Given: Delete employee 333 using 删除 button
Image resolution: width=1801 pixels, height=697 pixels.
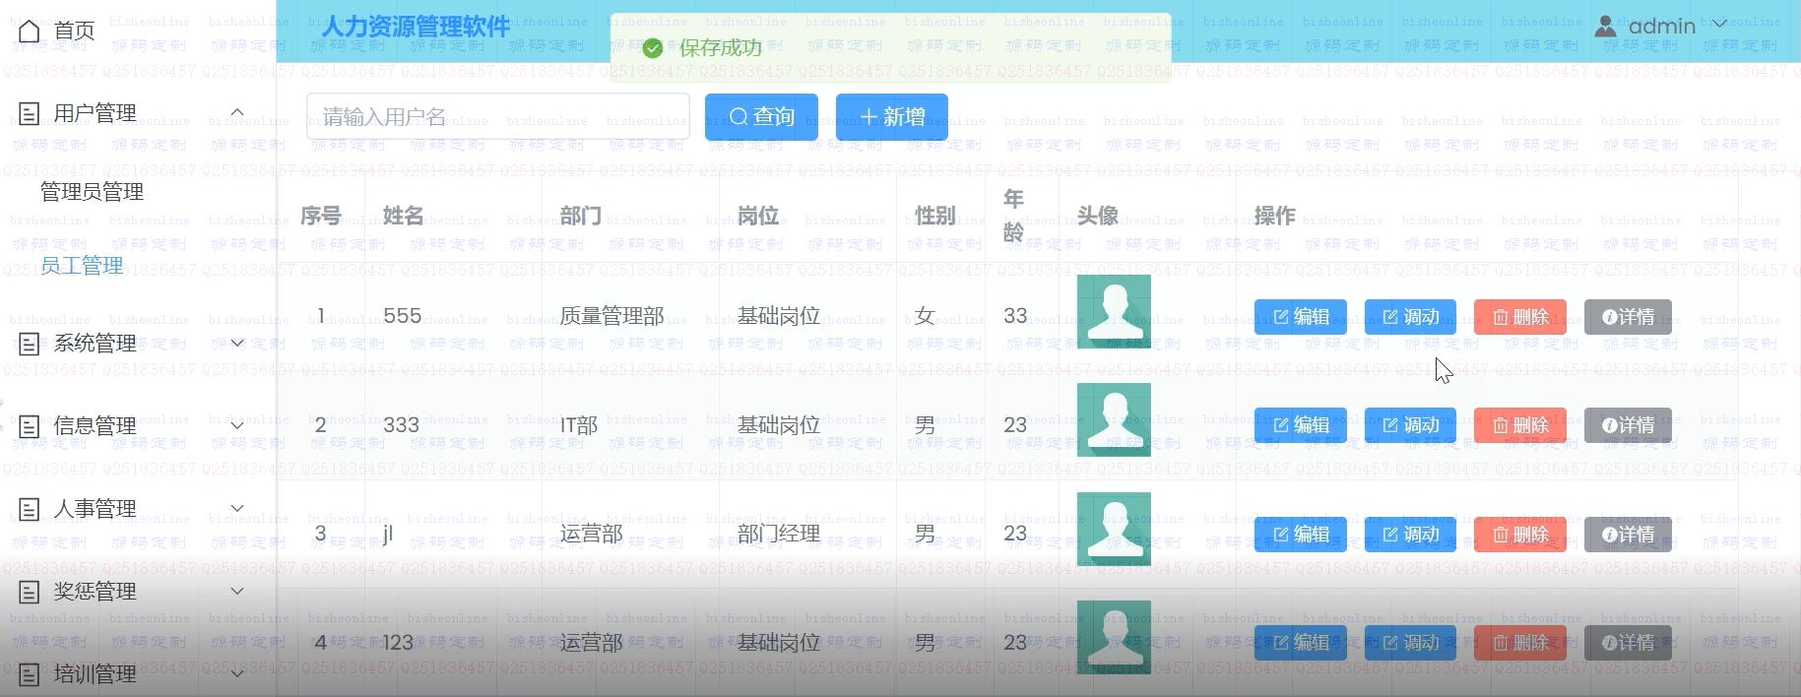Looking at the screenshot, I should (x=1519, y=425).
